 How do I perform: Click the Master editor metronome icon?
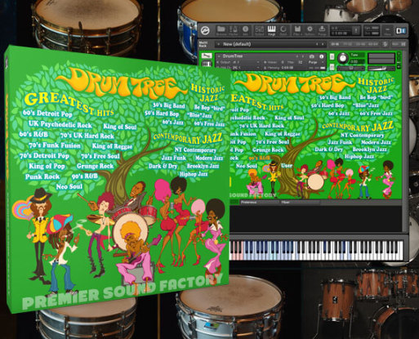point(234,30)
